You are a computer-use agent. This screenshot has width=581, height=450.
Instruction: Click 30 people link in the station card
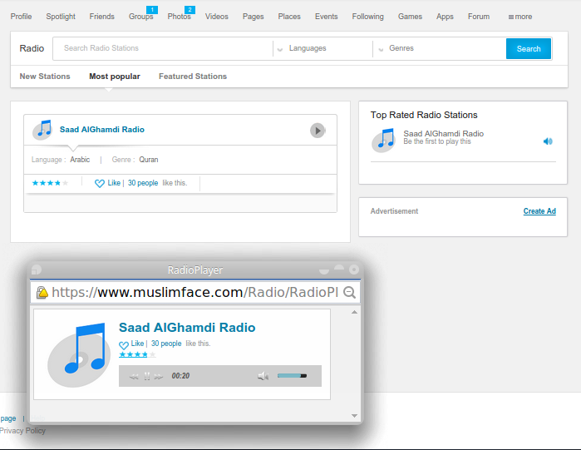coord(143,183)
